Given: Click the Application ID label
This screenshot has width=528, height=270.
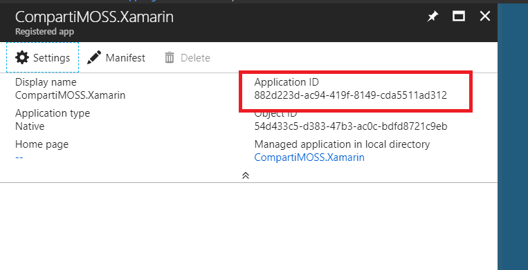Looking at the screenshot, I should coord(286,82).
